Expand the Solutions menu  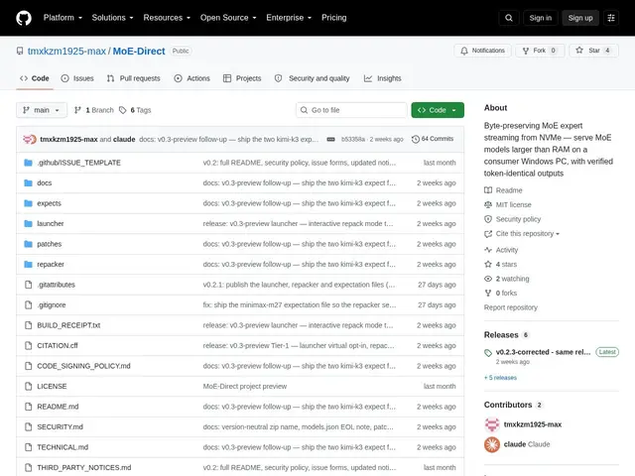coord(112,18)
